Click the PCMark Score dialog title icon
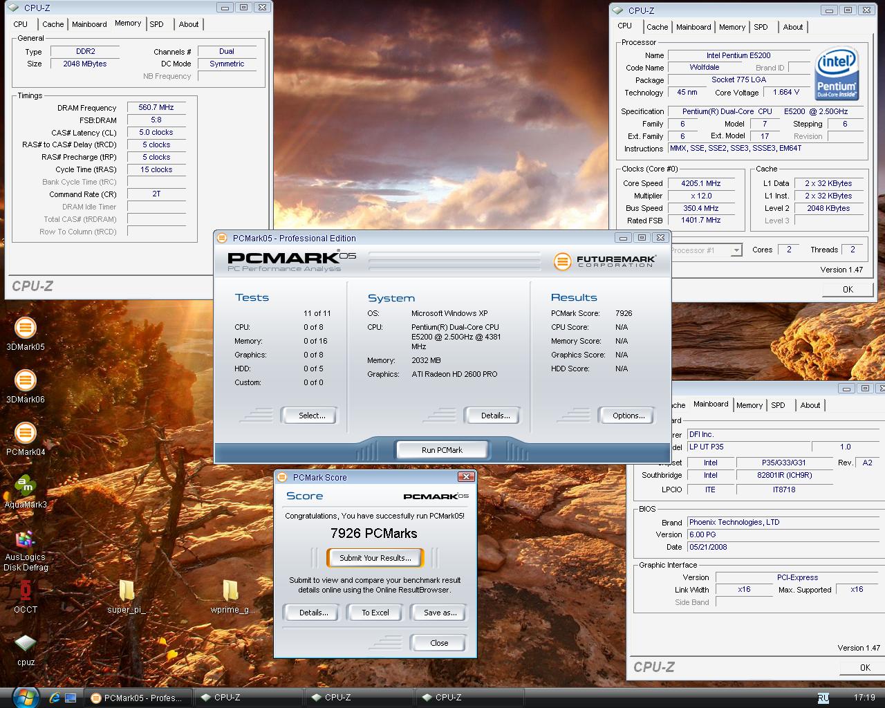Viewport: 885px width, 708px height. click(282, 477)
